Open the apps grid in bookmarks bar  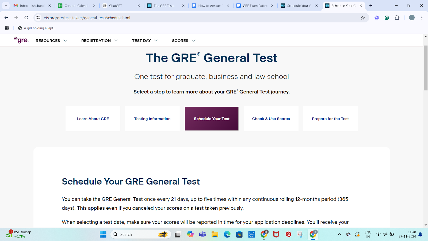(7, 28)
